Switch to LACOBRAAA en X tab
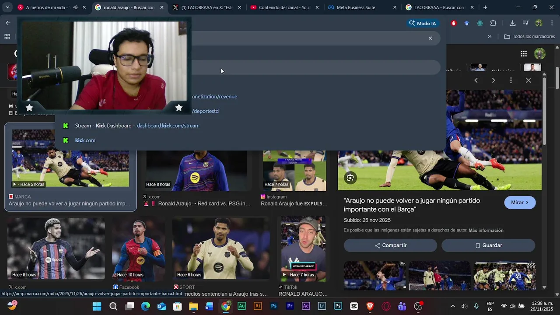This screenshot has width=560, height=315. pyautogui.click(x=207, y=7)
